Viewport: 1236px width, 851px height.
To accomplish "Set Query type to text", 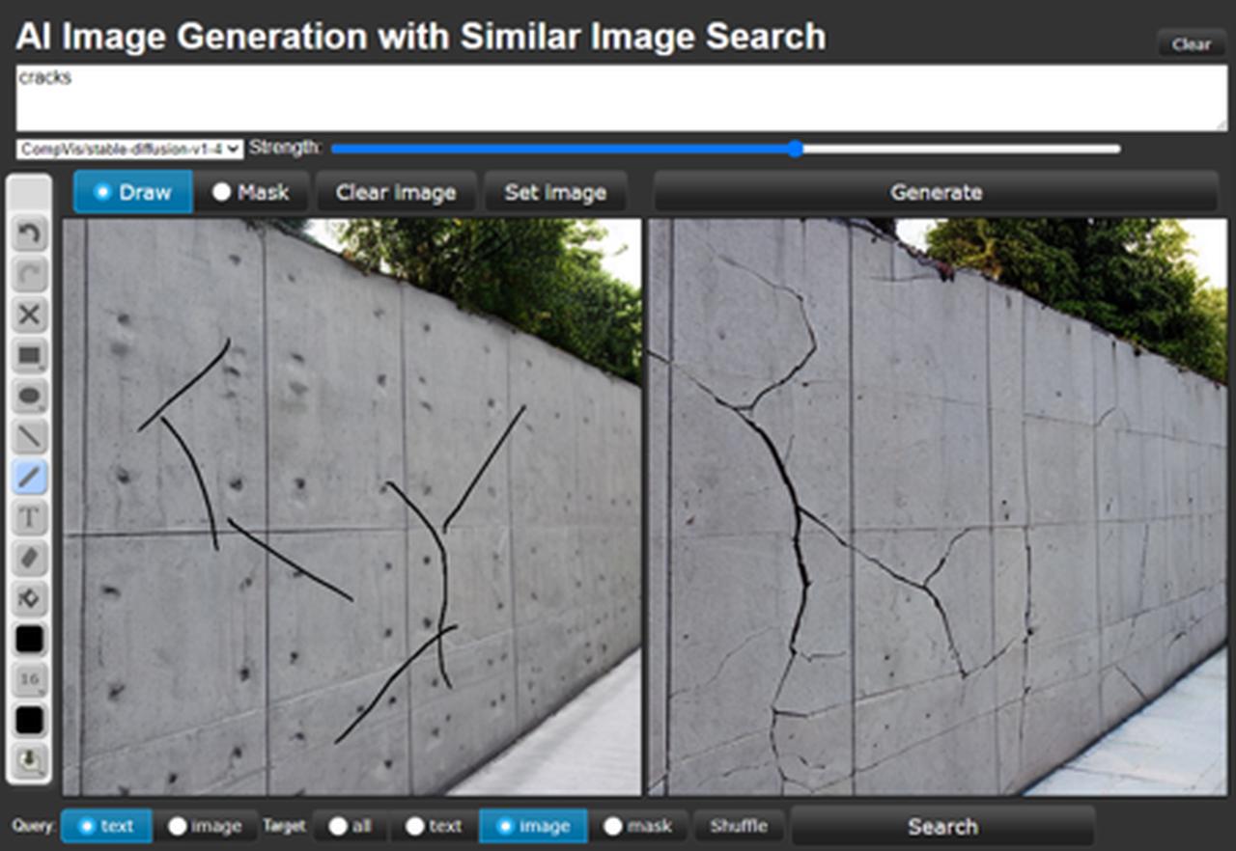I will coord(106,826).
